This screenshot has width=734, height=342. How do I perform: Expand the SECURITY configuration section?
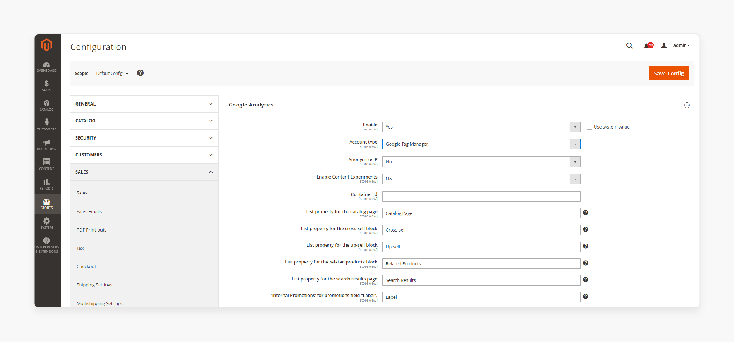(x=144, y=138)
